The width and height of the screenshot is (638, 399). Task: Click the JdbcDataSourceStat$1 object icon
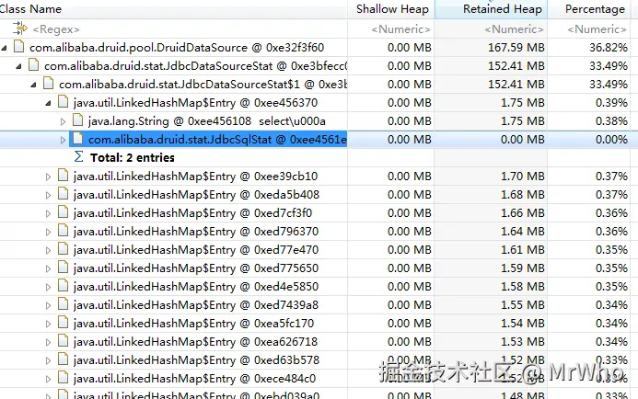(x=48, y=84)
